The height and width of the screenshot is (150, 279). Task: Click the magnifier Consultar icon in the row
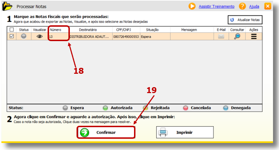(x=237, y=36)
